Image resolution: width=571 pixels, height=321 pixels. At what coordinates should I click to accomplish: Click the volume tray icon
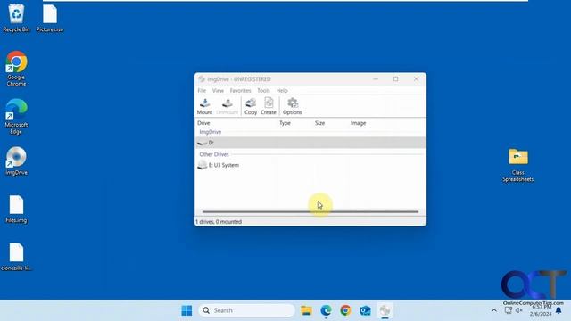pyautogui.click(x=519, y=310)
